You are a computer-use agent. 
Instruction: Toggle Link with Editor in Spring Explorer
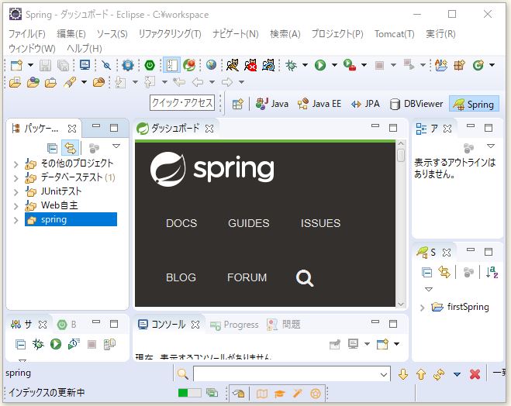pos(444,272)
